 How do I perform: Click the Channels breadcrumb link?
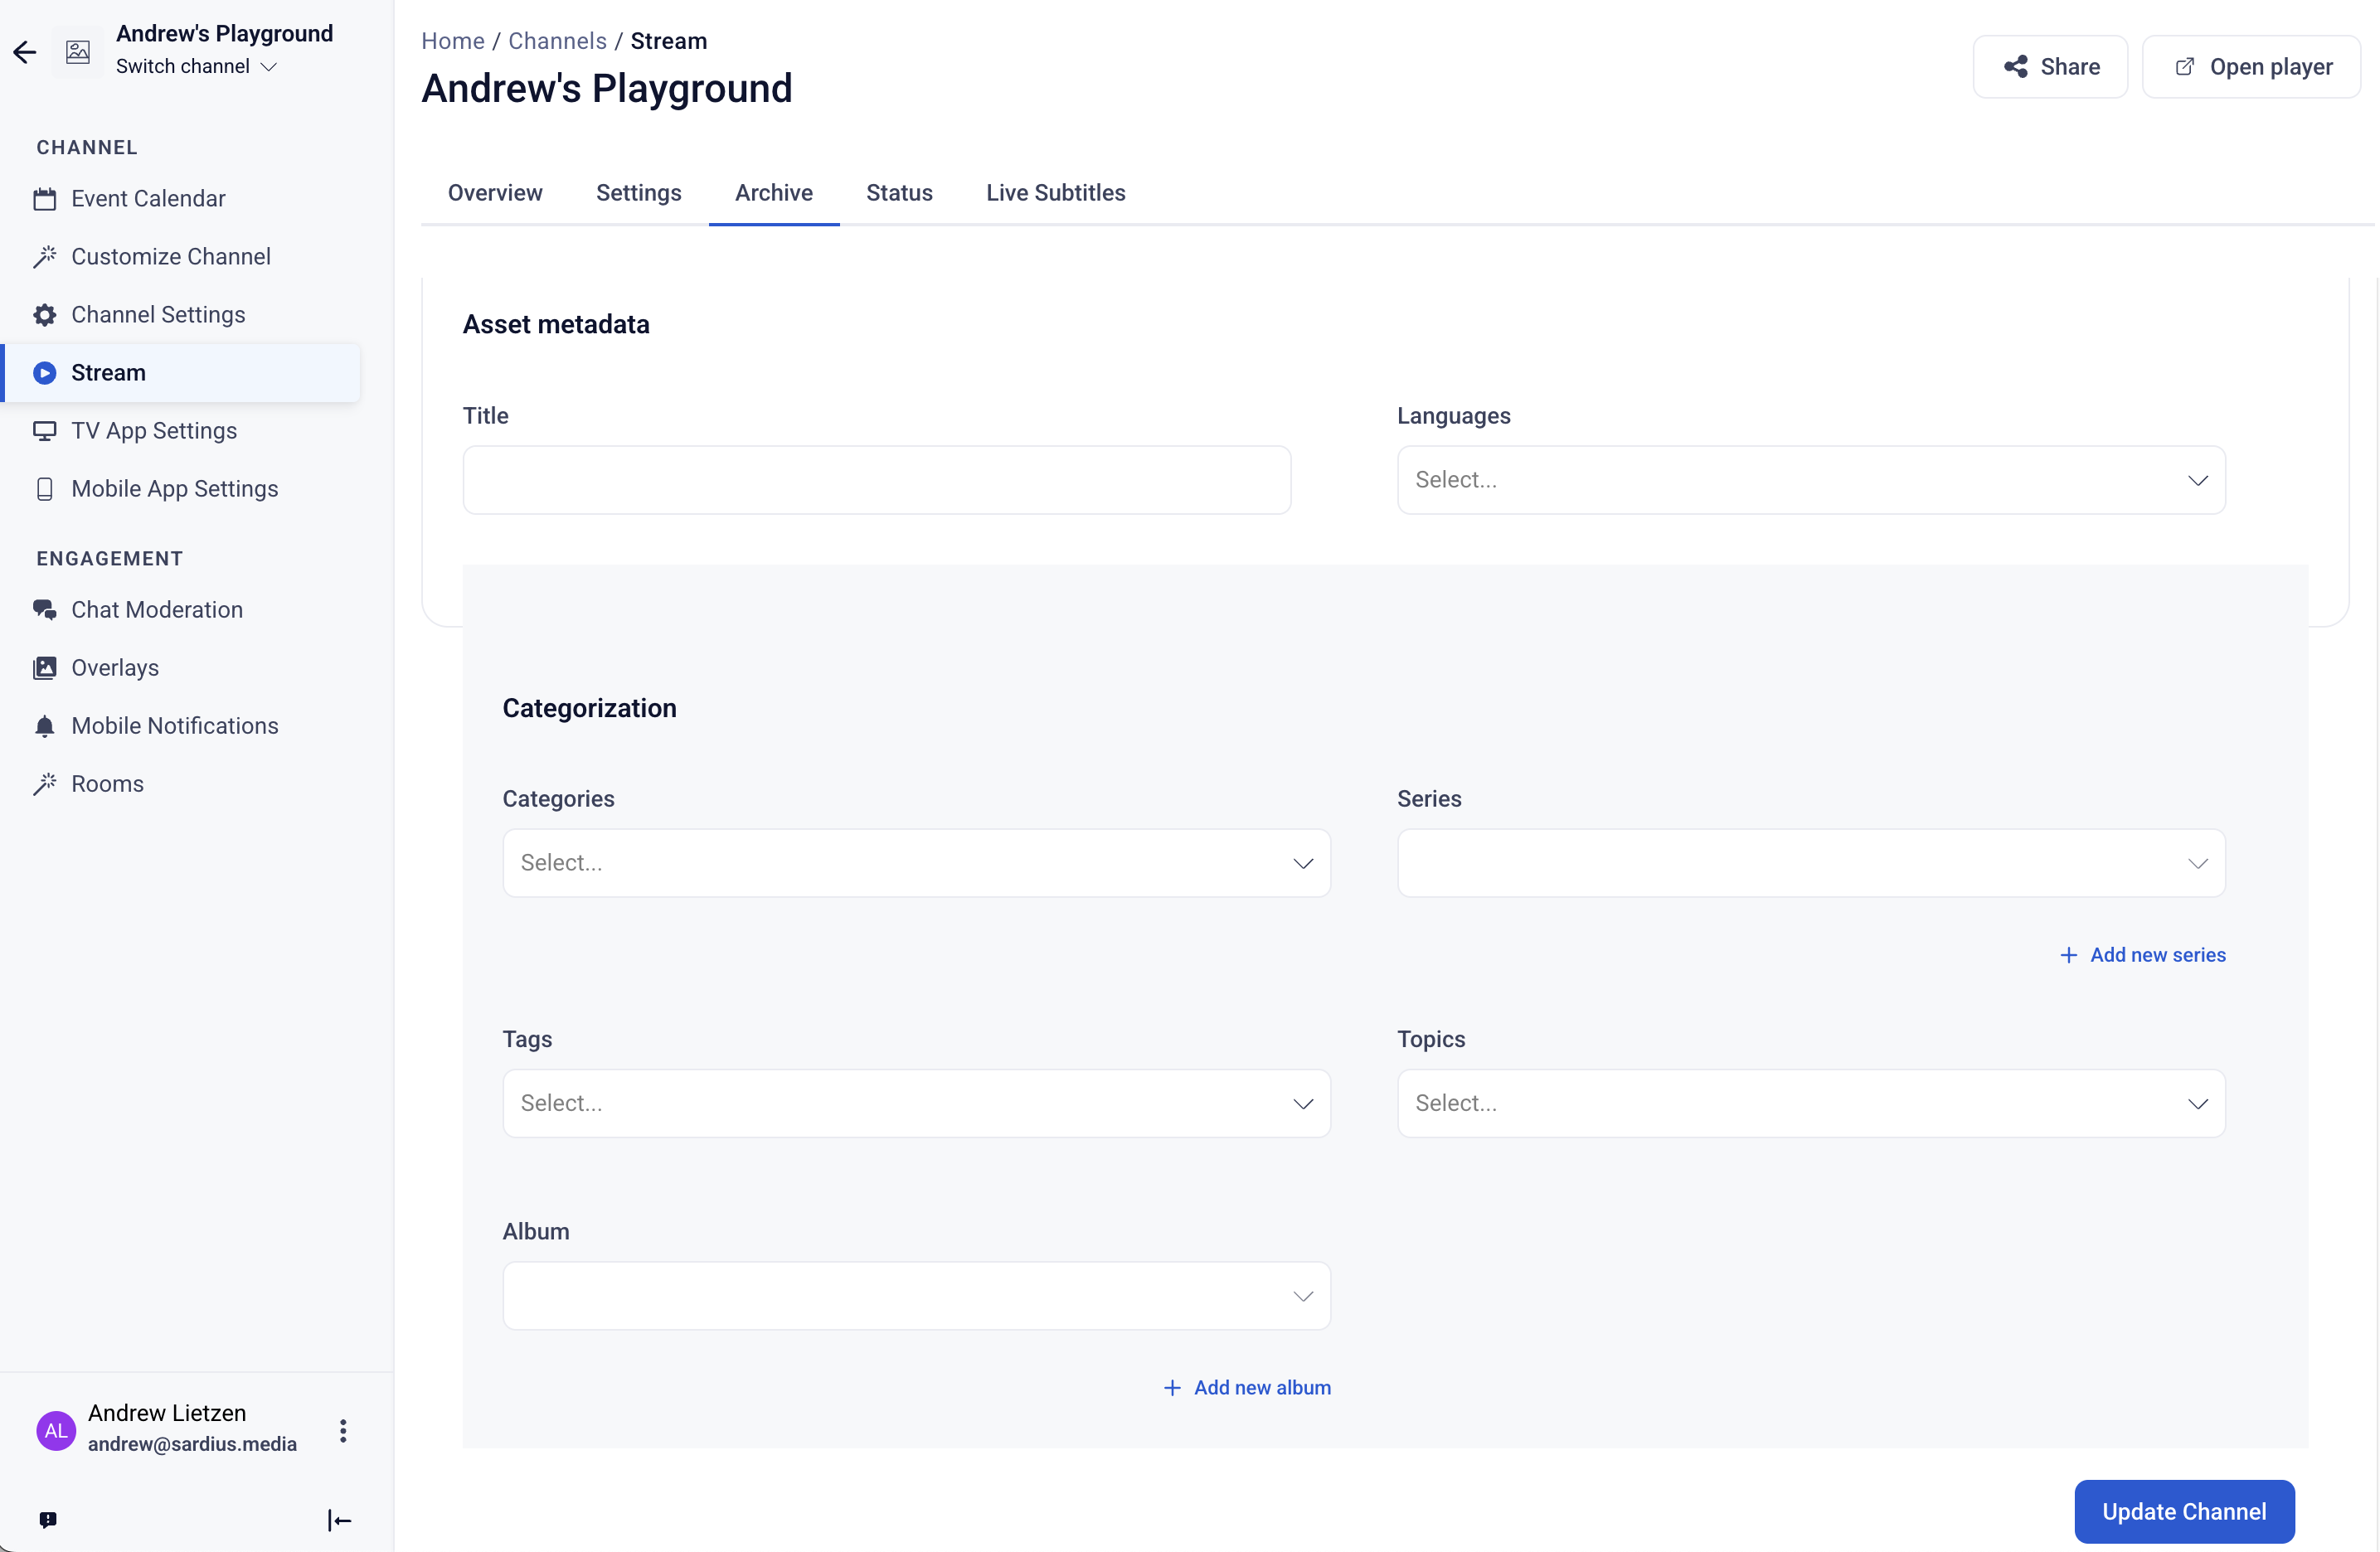(x=557, y=41)
